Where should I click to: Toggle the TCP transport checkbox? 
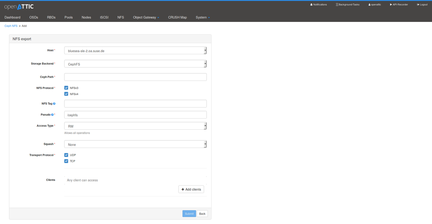pyautogui.click(x=66, y=161)
